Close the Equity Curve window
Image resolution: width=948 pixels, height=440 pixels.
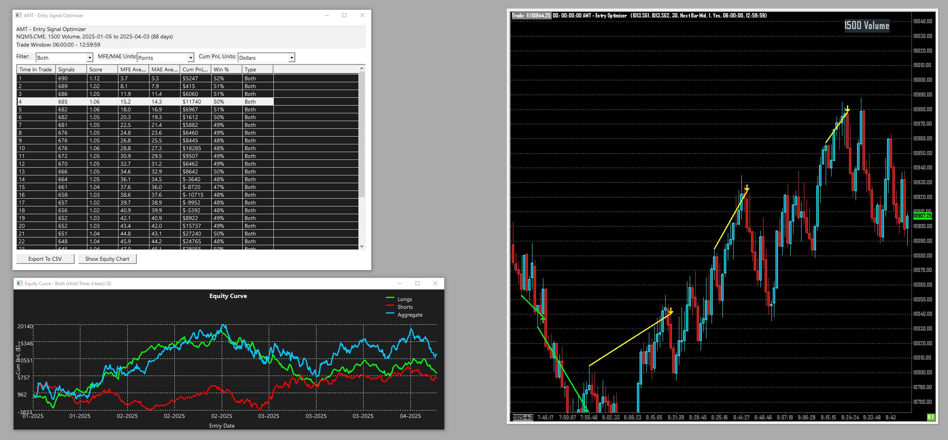coord(435,284)
